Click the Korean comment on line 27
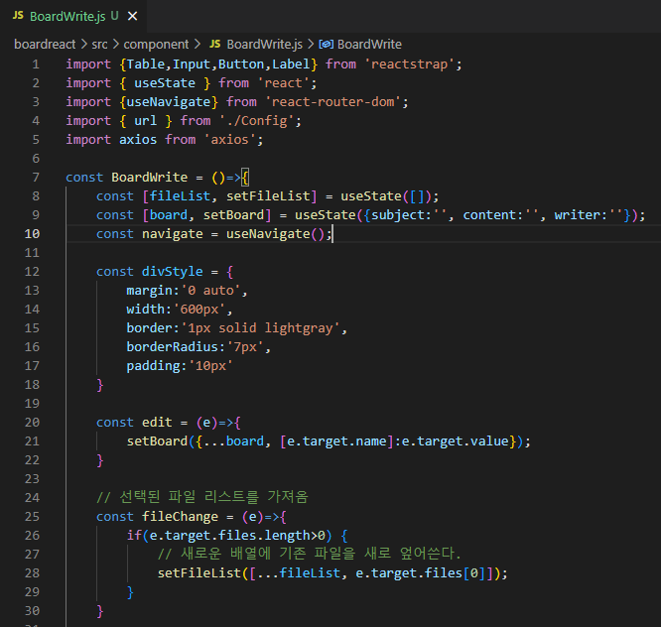The image size is (661, 627). pos(310,554)
